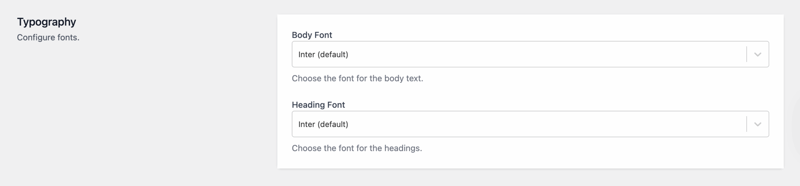This screenshot has height=186, width=800.
Task: Click the "Configure fonts." description text
Action: click(x=48, y=37)
